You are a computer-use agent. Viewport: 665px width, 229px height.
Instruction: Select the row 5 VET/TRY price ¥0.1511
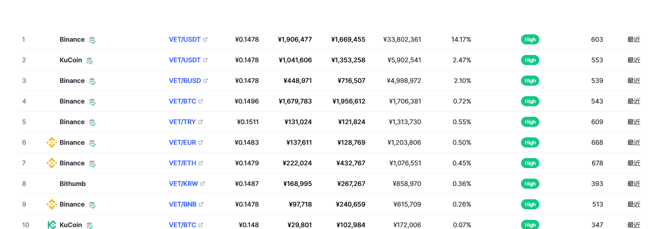(x=248, y=122)
